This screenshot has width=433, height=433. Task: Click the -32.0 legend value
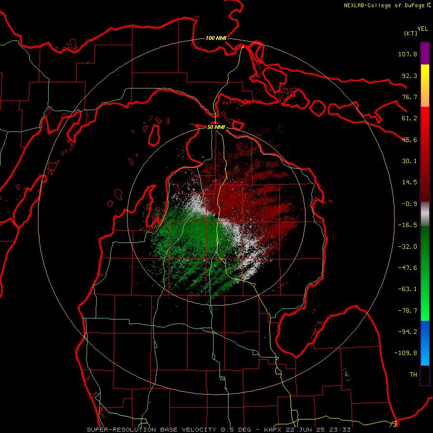[x=408, y=247]
